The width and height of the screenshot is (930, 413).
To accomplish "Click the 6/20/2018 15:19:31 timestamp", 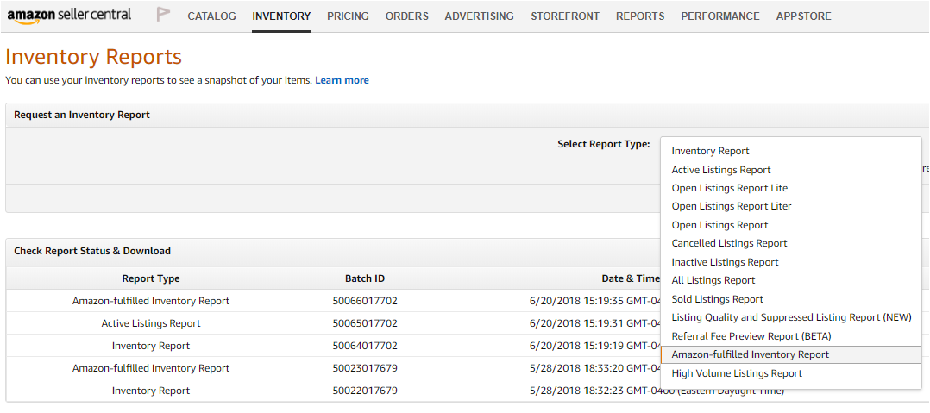I will (x=595, y=323).
